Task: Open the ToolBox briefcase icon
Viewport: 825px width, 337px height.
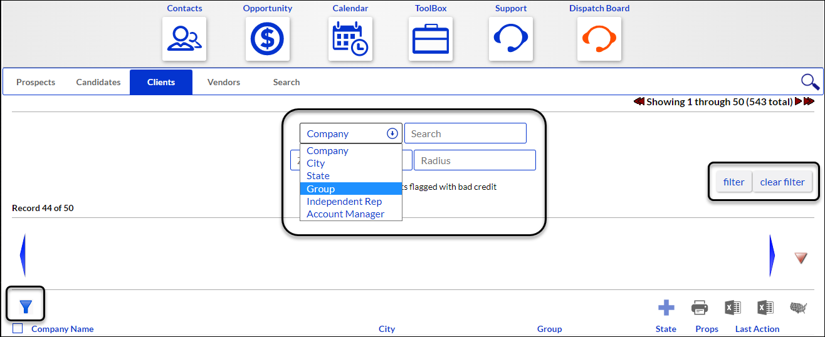Action: (431, 39)
